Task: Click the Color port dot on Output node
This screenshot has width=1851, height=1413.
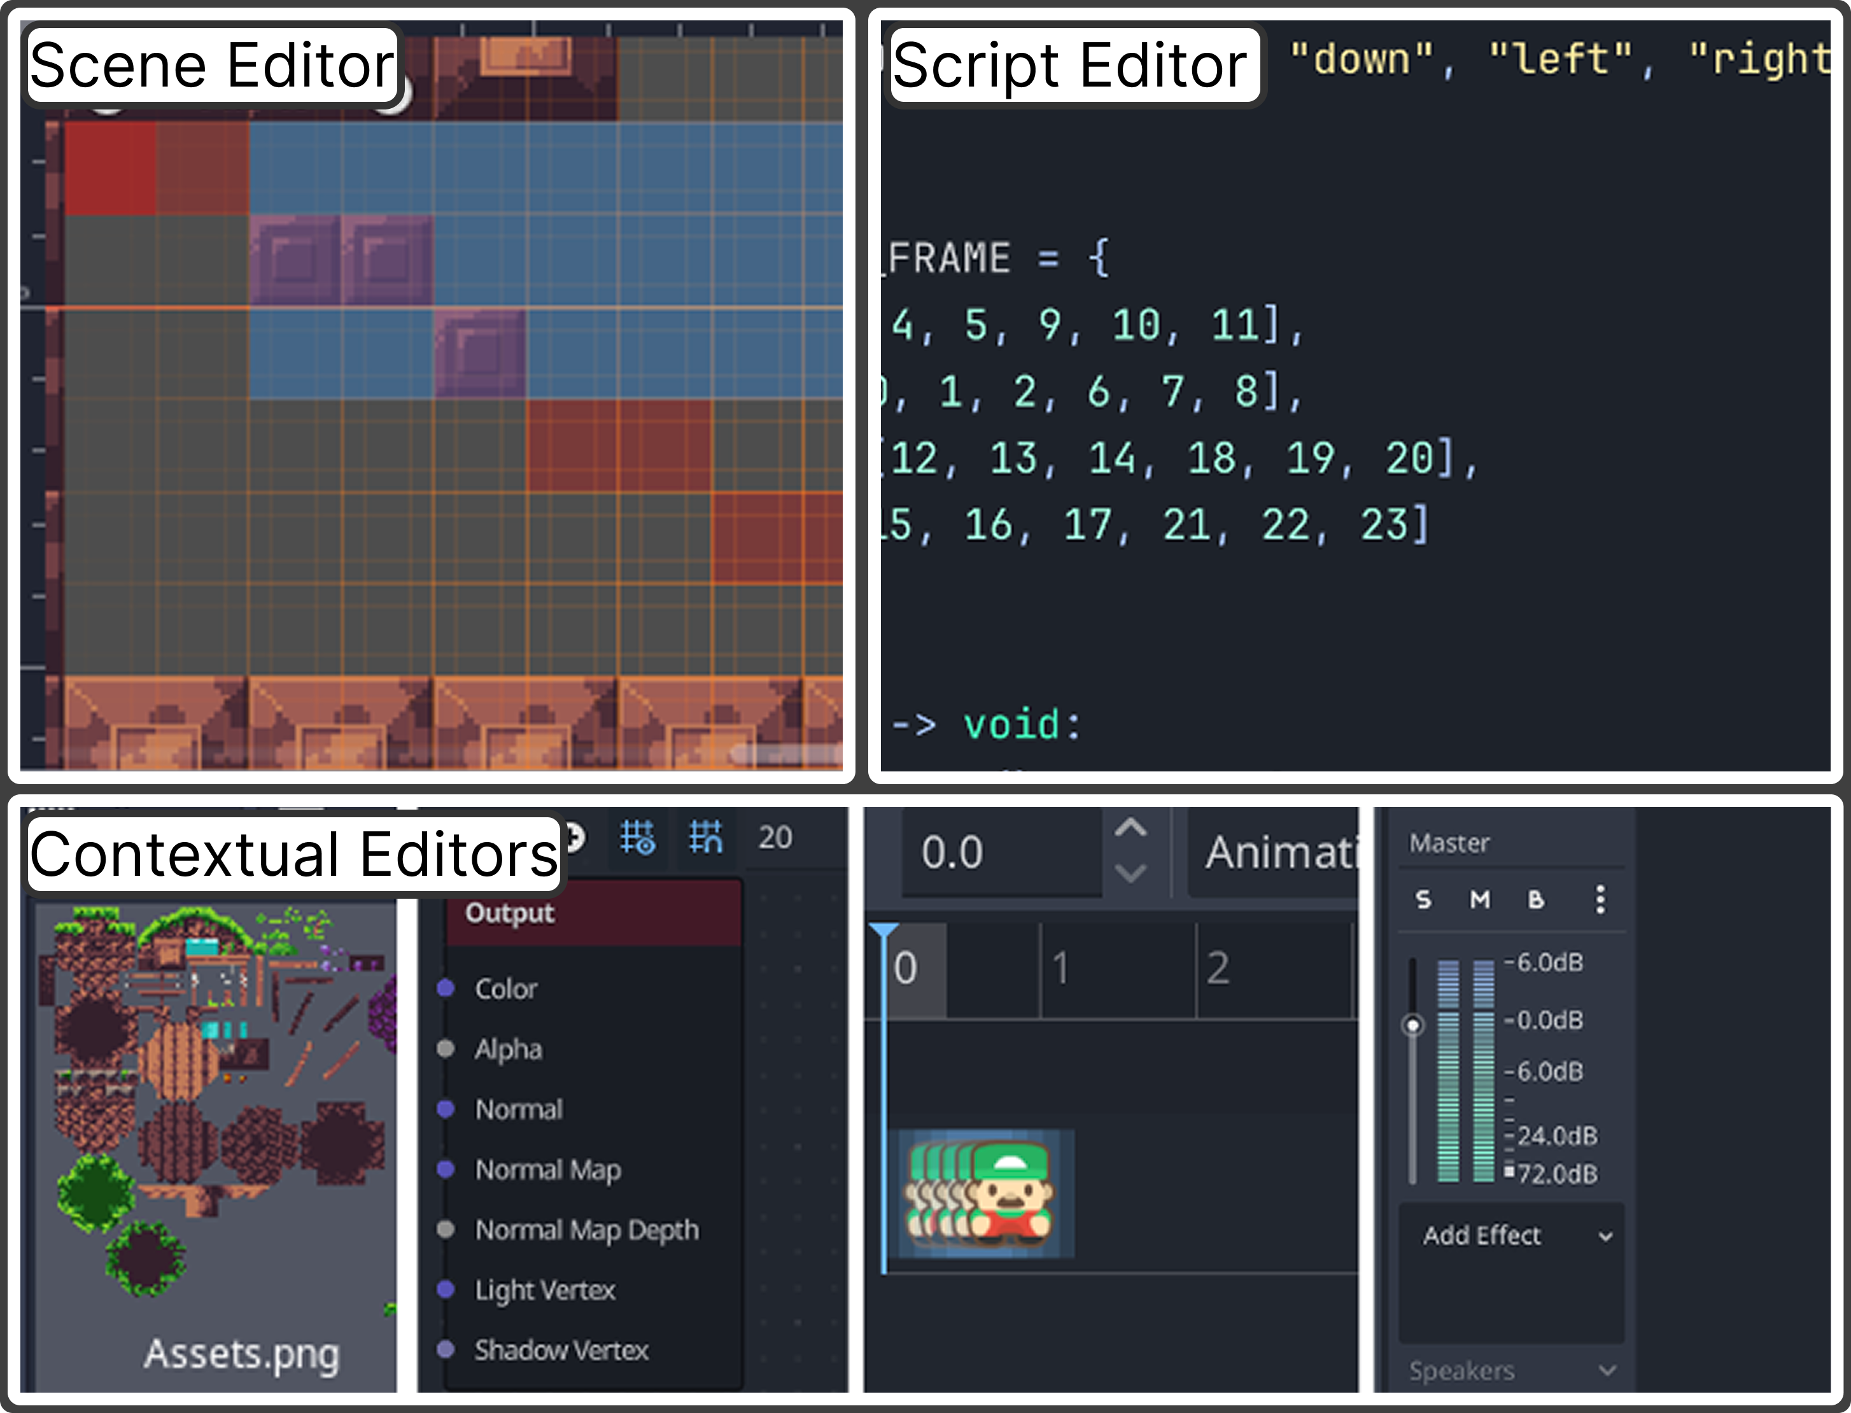Action: point(446,988)
